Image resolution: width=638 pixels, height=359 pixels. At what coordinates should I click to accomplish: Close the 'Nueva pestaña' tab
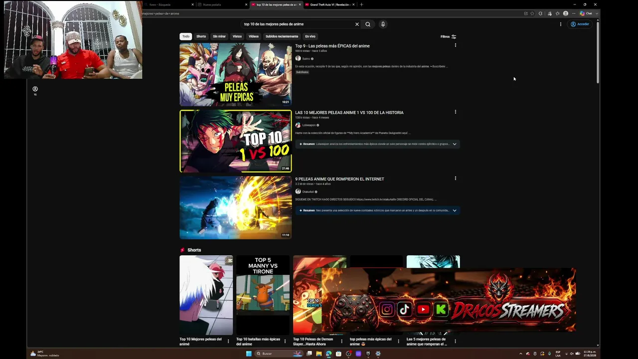click(x=246, y=4)
